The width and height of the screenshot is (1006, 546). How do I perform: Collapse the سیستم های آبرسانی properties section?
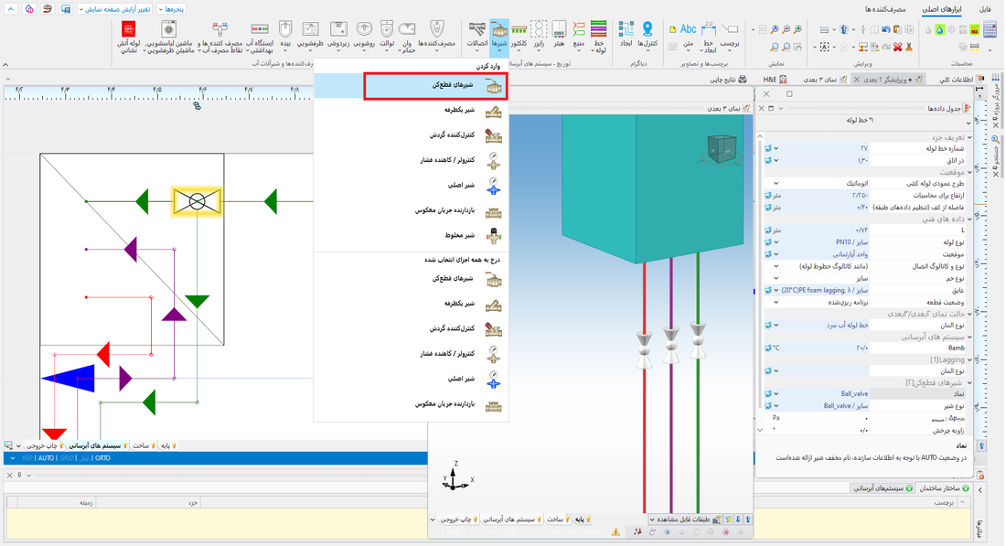click(x=969, y=337)
